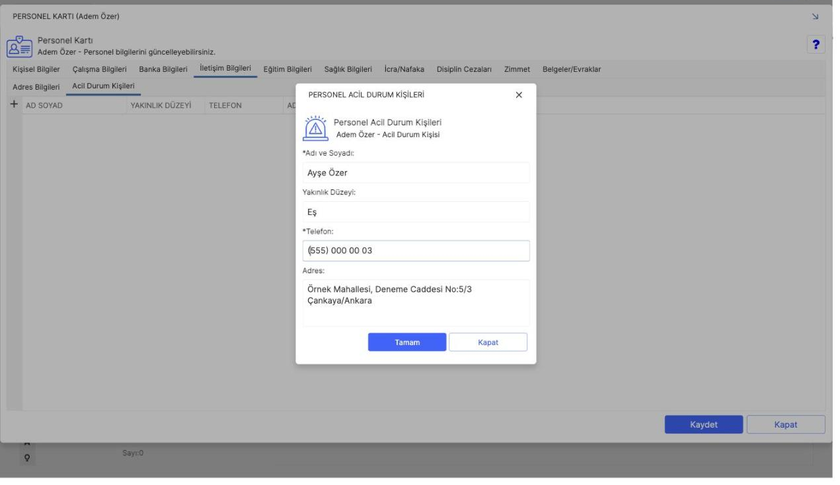
Task: Go to the Belgeler/Evraklar tab
Action: [571, 69]
